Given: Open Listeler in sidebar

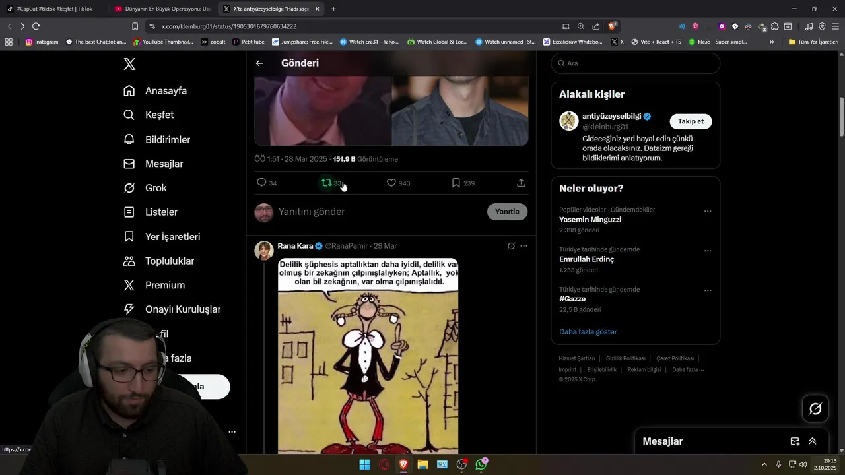Looking at the screenshot, I should [150, 212].
